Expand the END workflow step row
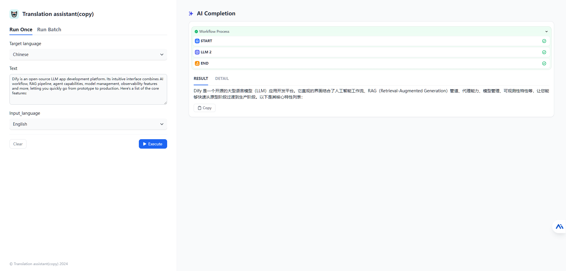Screen dimensions: 566x271 click(x=371, y=63)
